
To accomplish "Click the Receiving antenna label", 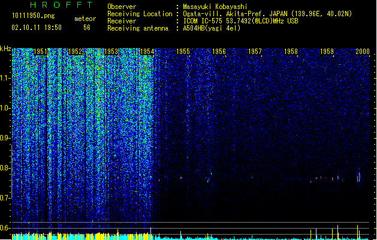I will pyautogui.click(x=138, y=28).
